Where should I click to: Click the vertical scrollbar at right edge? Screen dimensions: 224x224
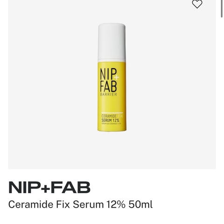click(222, 8)
